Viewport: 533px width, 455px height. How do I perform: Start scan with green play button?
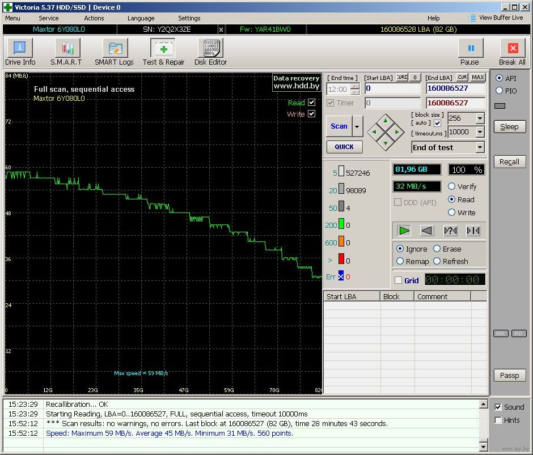click(x=404, y=231)
